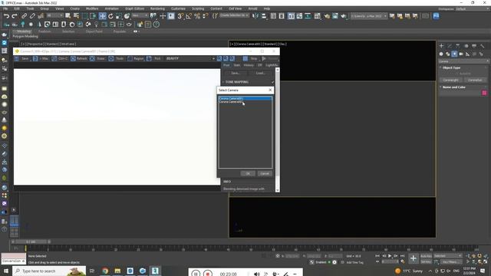This screenshot has height=276, width=491.
Task: Toggle the Angle Snap icon
Action: click(x=189, y=16)
